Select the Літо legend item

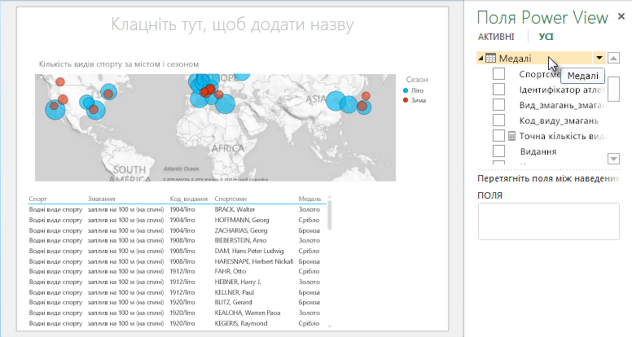click(x=413, y=90)
